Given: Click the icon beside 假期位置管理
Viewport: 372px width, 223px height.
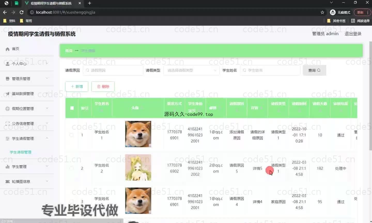Looking at the screenshot, I should (7, 109).
